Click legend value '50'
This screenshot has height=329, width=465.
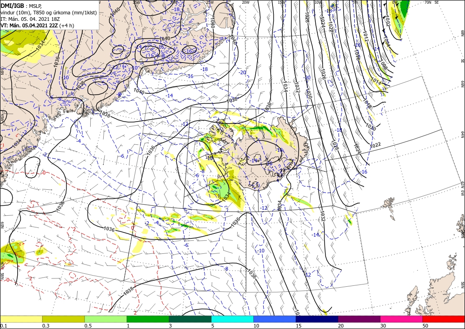pos(425,326)
